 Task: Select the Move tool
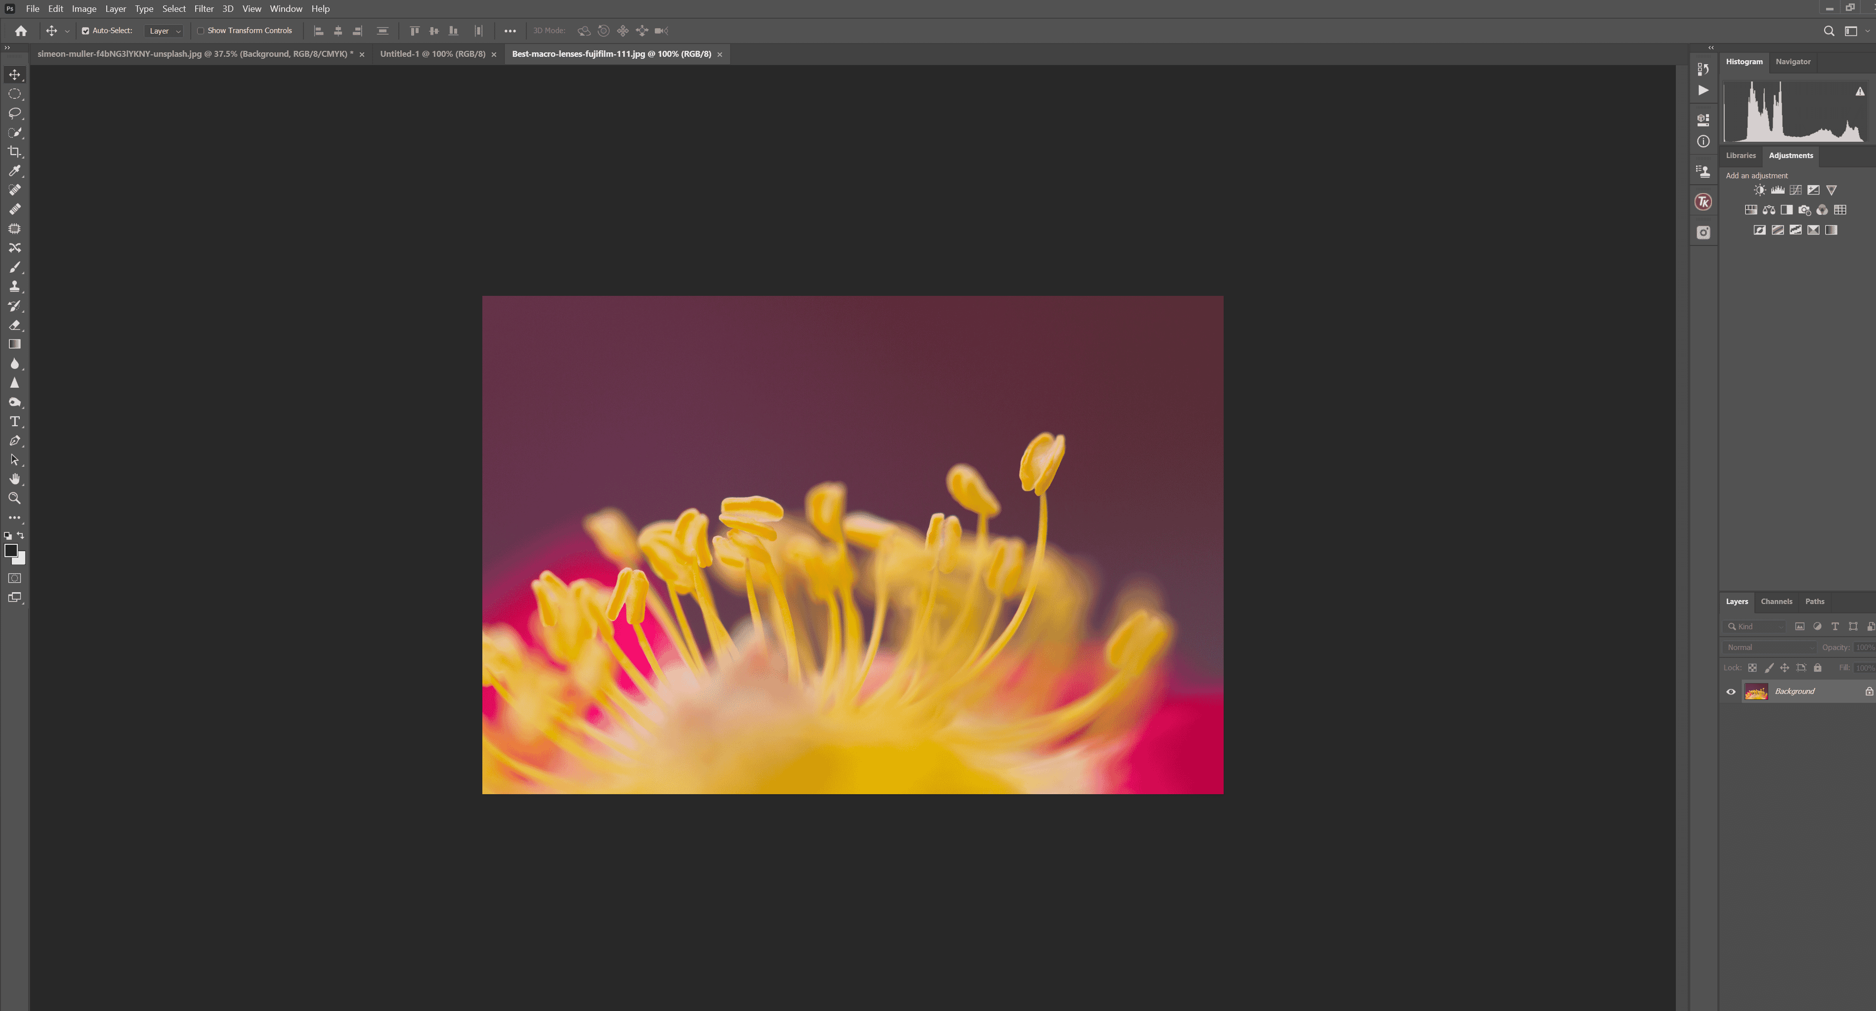[x=14, y=74]
